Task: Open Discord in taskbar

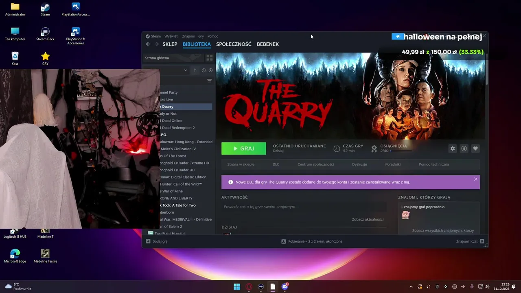Action: tap(285, 286)
